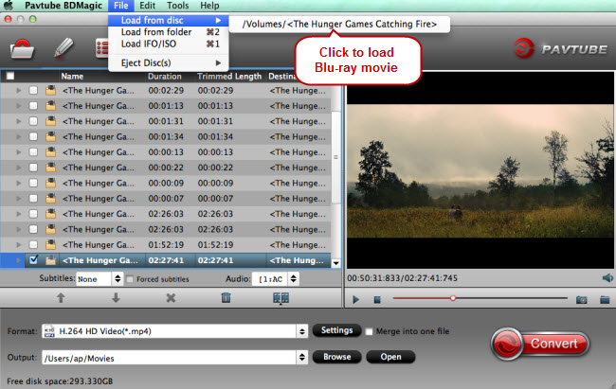Image resolution: width=616 pixels, height=389 pixels.
Task: Open the Audio track dropdown
Action: (276, 279)
